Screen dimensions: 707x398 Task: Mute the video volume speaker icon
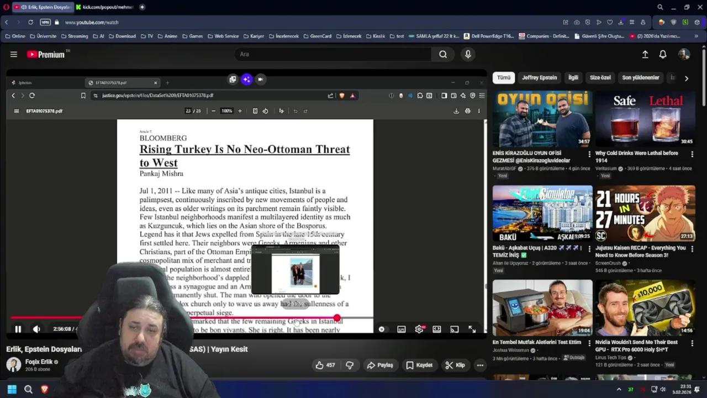(x=36, y=329)
